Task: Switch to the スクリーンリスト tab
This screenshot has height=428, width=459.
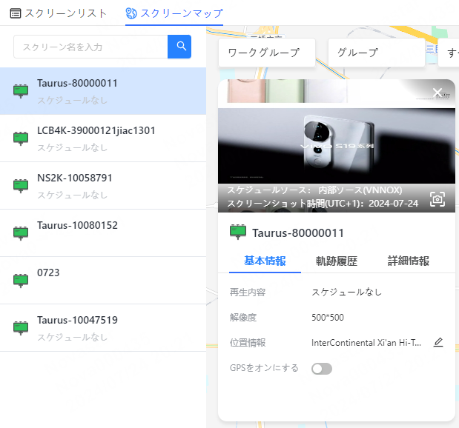Action: [x=59, y=13]
